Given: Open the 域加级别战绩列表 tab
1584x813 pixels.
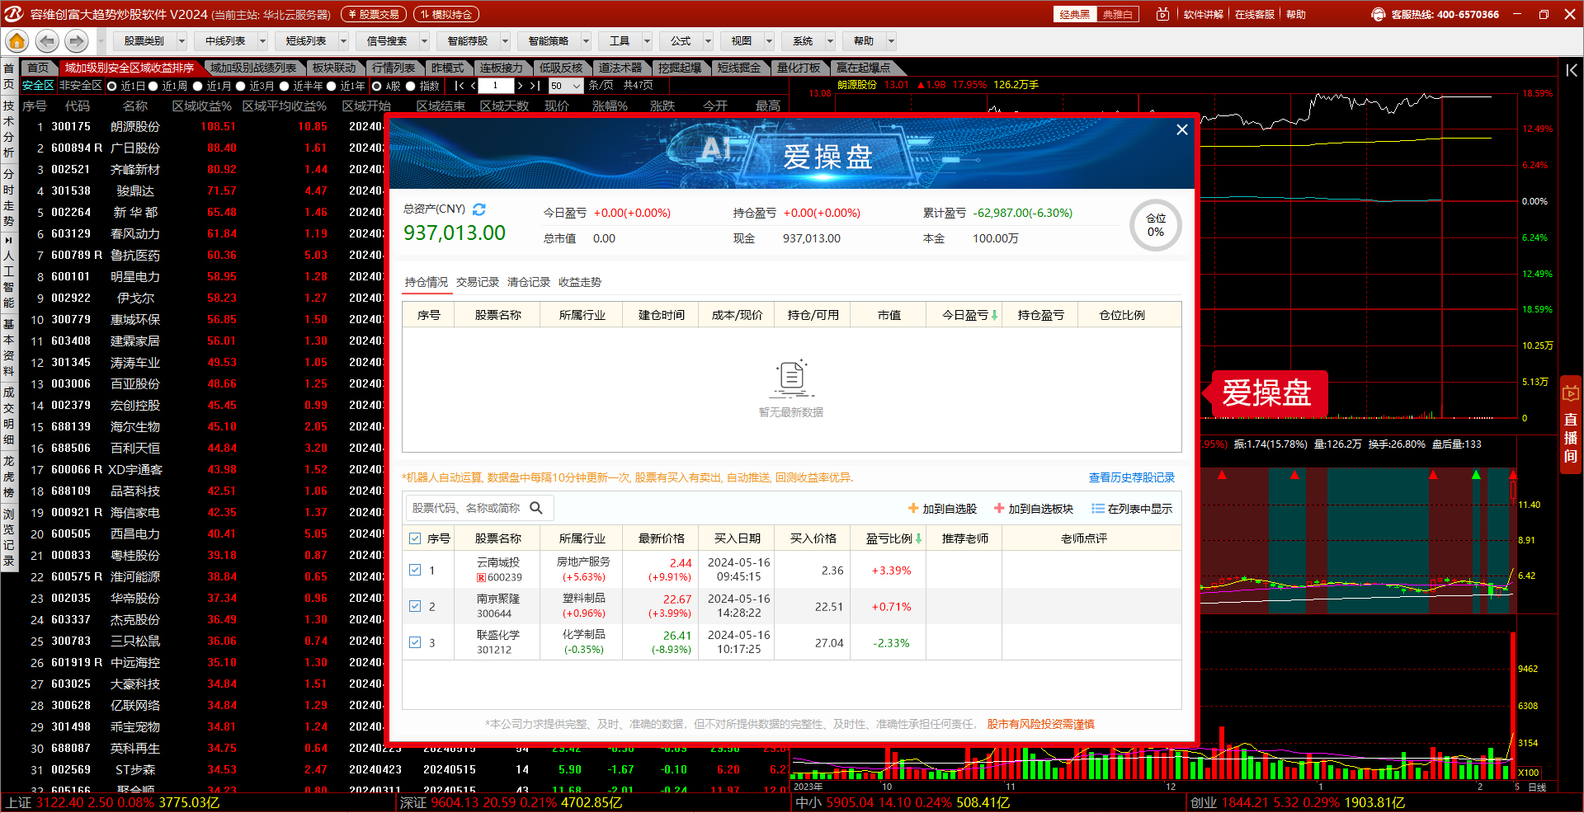Looking at the screenshot, I should point(253,68).
